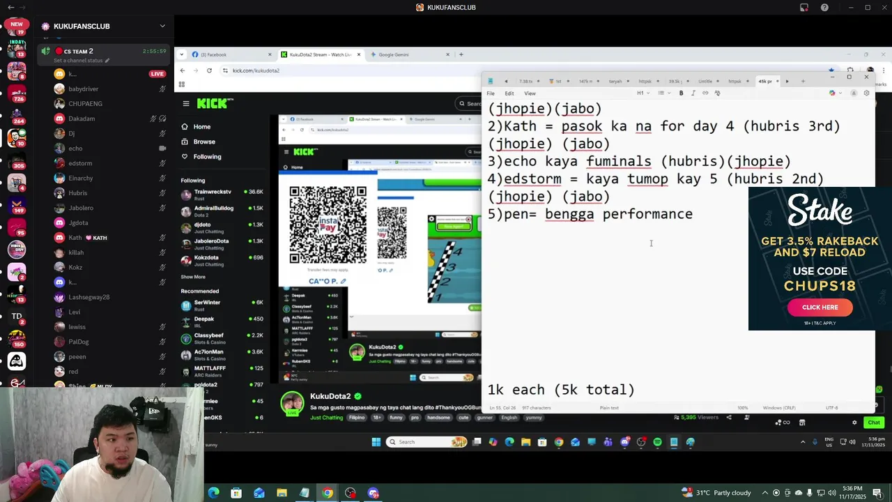Click CLICK HERE on the Stake ad
The height and width of the screenshot is (502, 892).
click(x=820, y=307)
